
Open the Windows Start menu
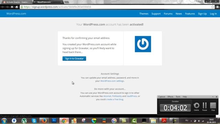pos(4,121)
